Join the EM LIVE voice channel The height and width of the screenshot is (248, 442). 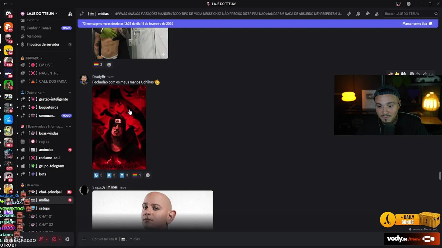[x=46, y=65]
